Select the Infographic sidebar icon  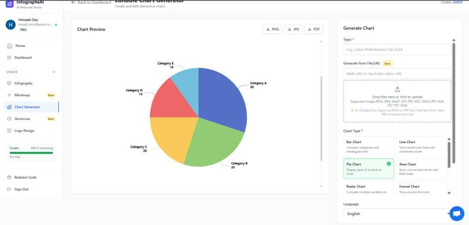[9, 83]
